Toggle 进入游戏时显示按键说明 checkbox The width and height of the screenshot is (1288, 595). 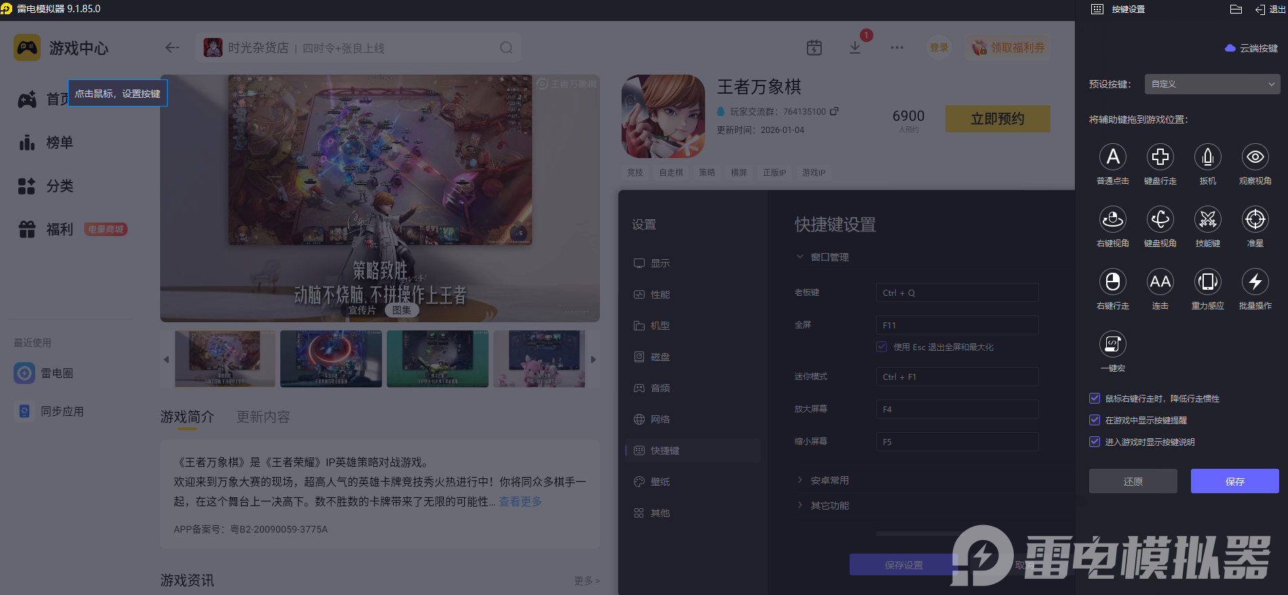coord(1095,442)
